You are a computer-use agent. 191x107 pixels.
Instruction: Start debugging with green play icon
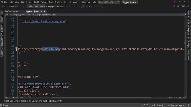(x=47, y=6)
